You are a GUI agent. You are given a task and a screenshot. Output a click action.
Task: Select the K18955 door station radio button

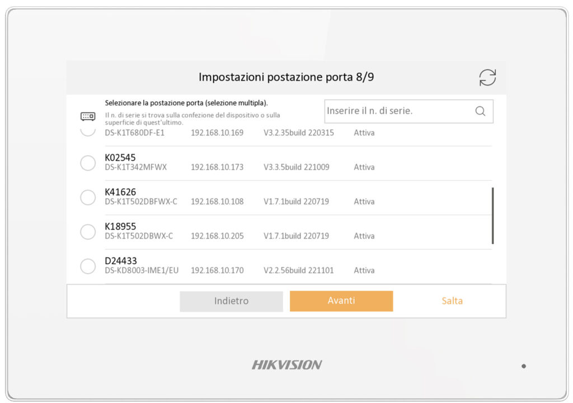click(x=88, y=232)
